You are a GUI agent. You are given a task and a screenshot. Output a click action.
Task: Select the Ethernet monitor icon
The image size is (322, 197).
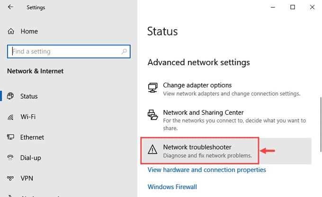pos(10,137)
